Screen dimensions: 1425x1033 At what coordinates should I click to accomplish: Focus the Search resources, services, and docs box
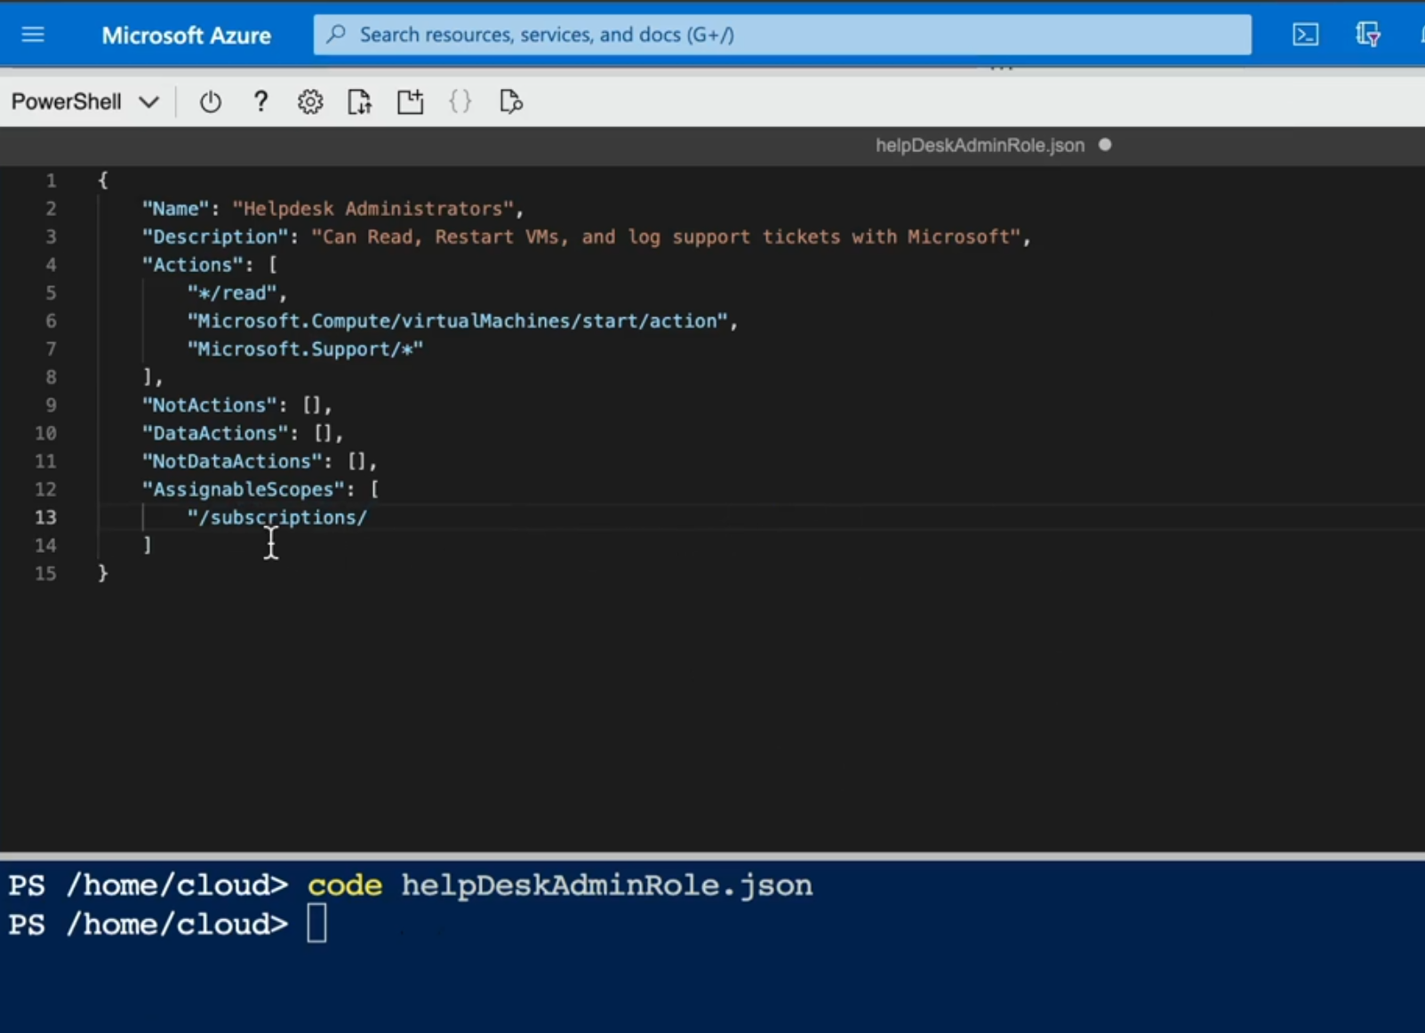click(x=782, y=35)
